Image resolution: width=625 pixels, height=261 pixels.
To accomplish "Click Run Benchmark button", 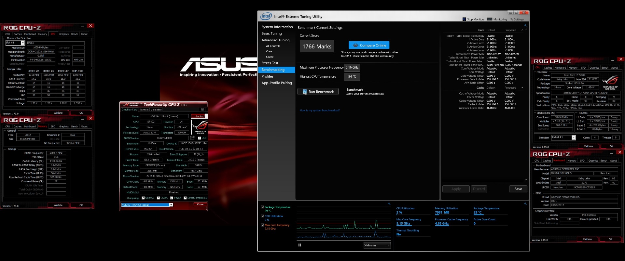I will [318, 92].
